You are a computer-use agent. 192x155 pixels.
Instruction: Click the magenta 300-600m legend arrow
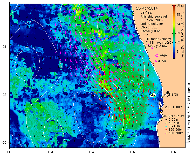(166, 133)
